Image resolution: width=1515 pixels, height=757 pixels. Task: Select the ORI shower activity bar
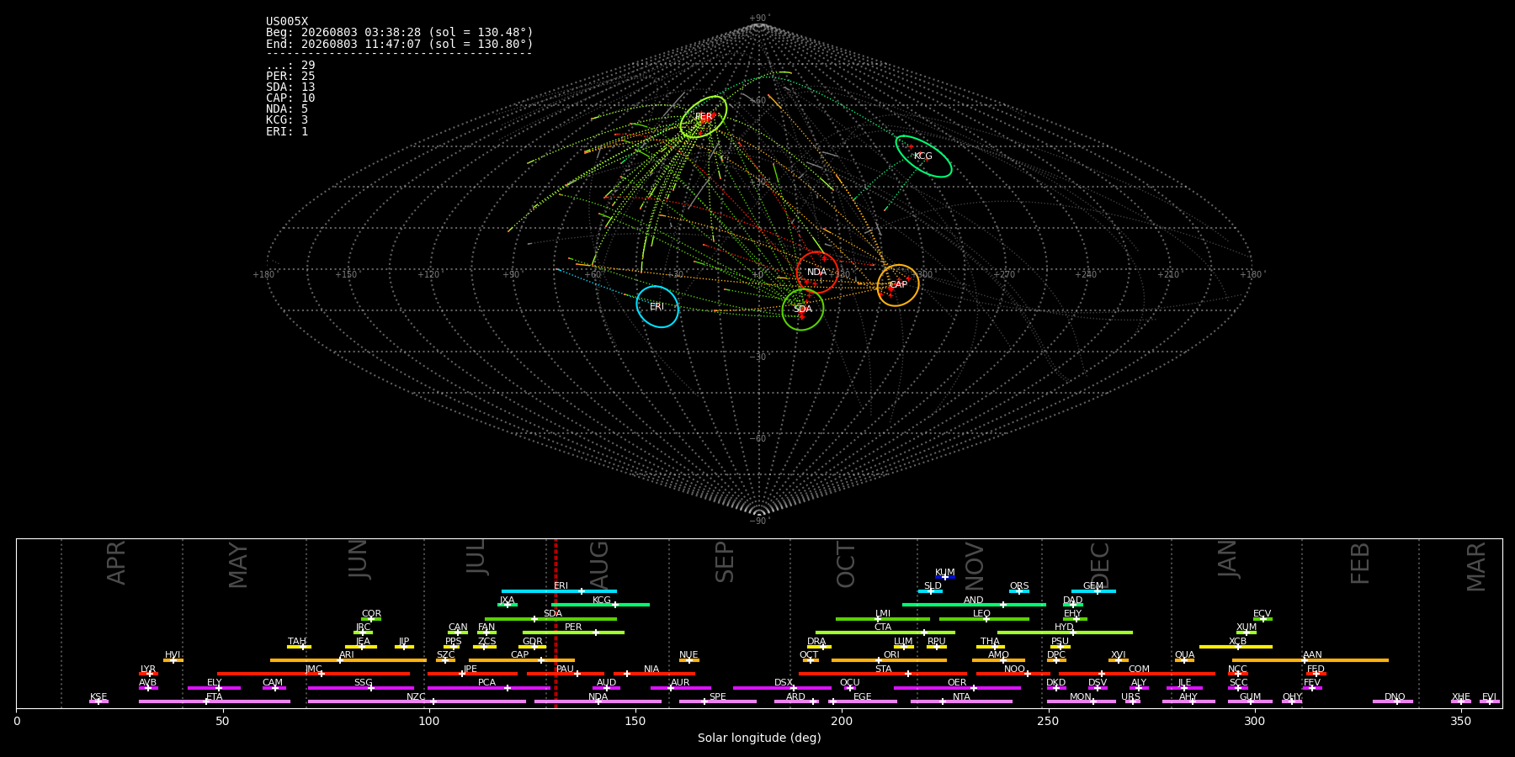[x=889, y=660]
